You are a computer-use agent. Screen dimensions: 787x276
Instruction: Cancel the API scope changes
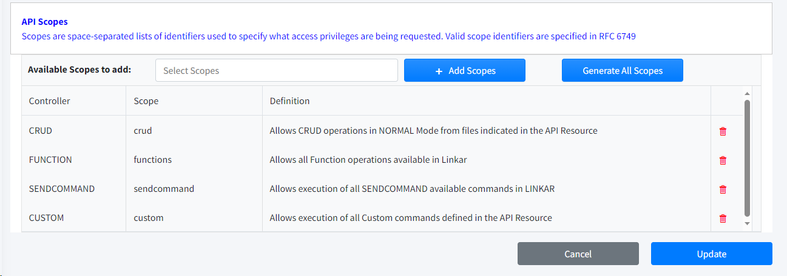point(578,254)
